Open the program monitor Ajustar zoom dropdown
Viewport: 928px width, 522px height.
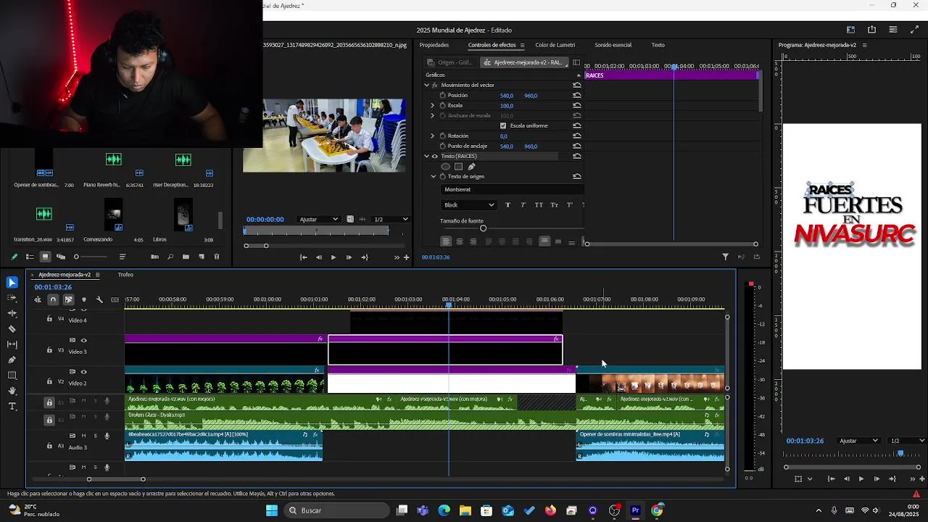859,441
